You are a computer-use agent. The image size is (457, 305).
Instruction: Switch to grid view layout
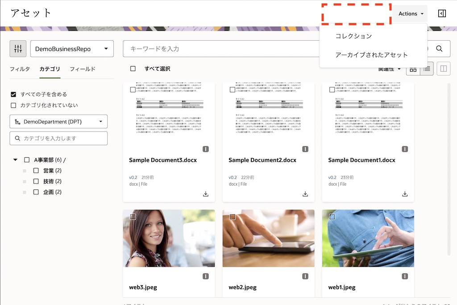413,69
